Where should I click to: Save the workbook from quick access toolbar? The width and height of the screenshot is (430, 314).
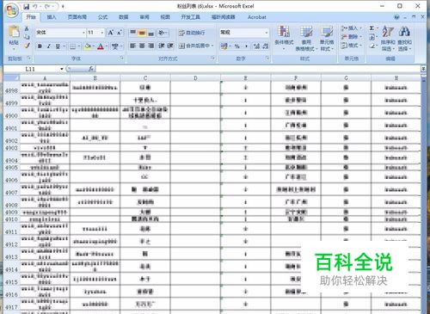tap(27, 6)
